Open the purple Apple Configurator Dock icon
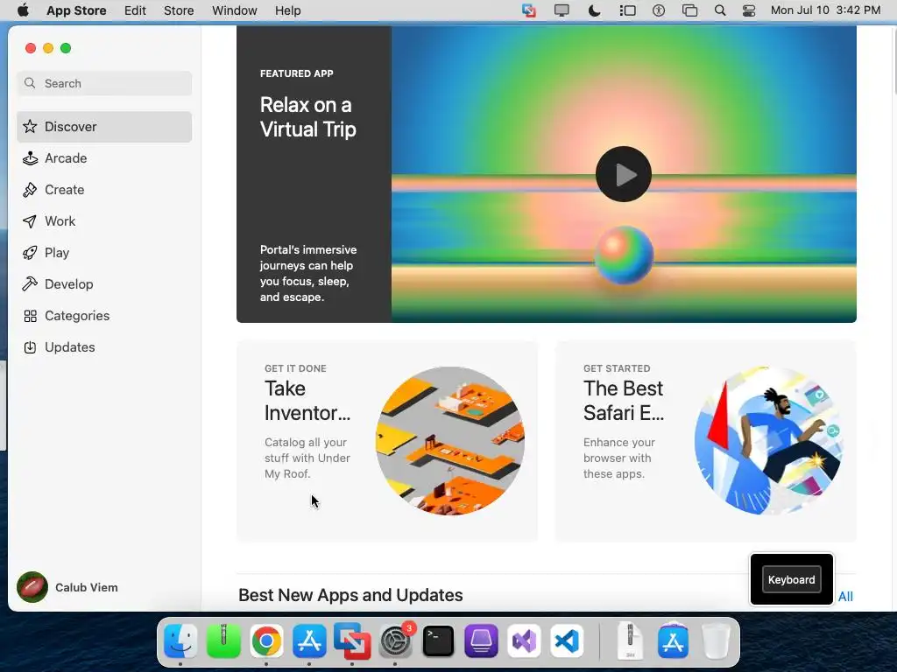 click(481, 641)
